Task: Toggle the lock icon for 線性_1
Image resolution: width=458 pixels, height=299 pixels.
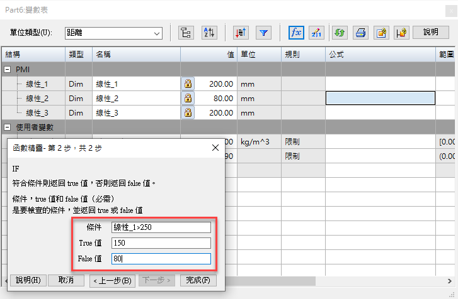Action: coord(188,84)
